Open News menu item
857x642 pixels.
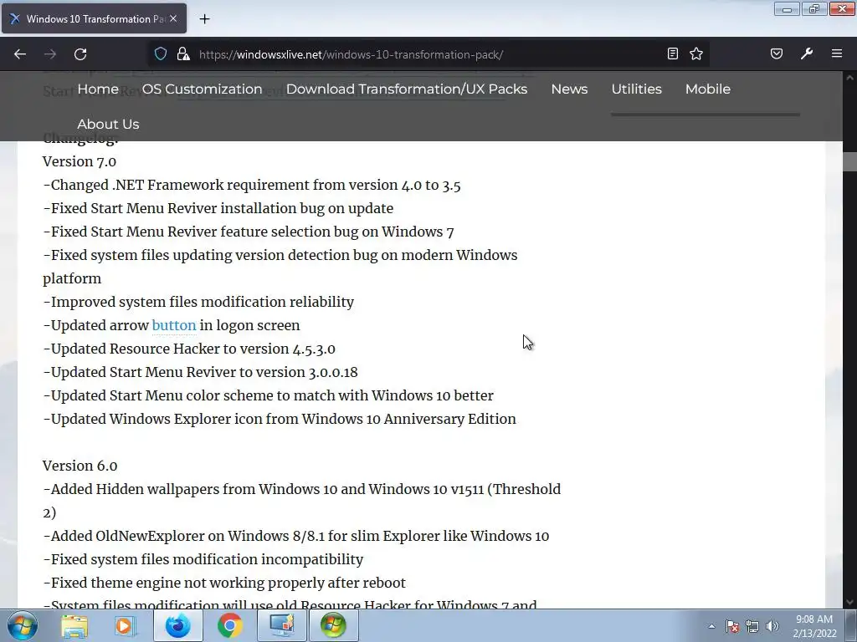(569, 89)
